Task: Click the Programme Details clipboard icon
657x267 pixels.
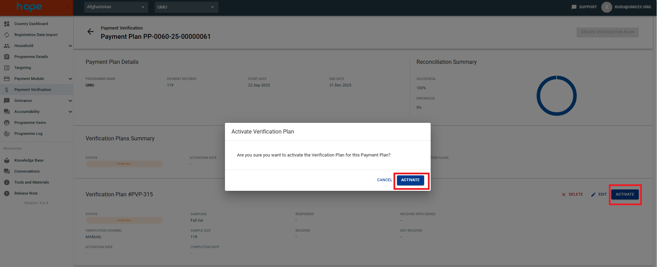Action: coord(7,57)
